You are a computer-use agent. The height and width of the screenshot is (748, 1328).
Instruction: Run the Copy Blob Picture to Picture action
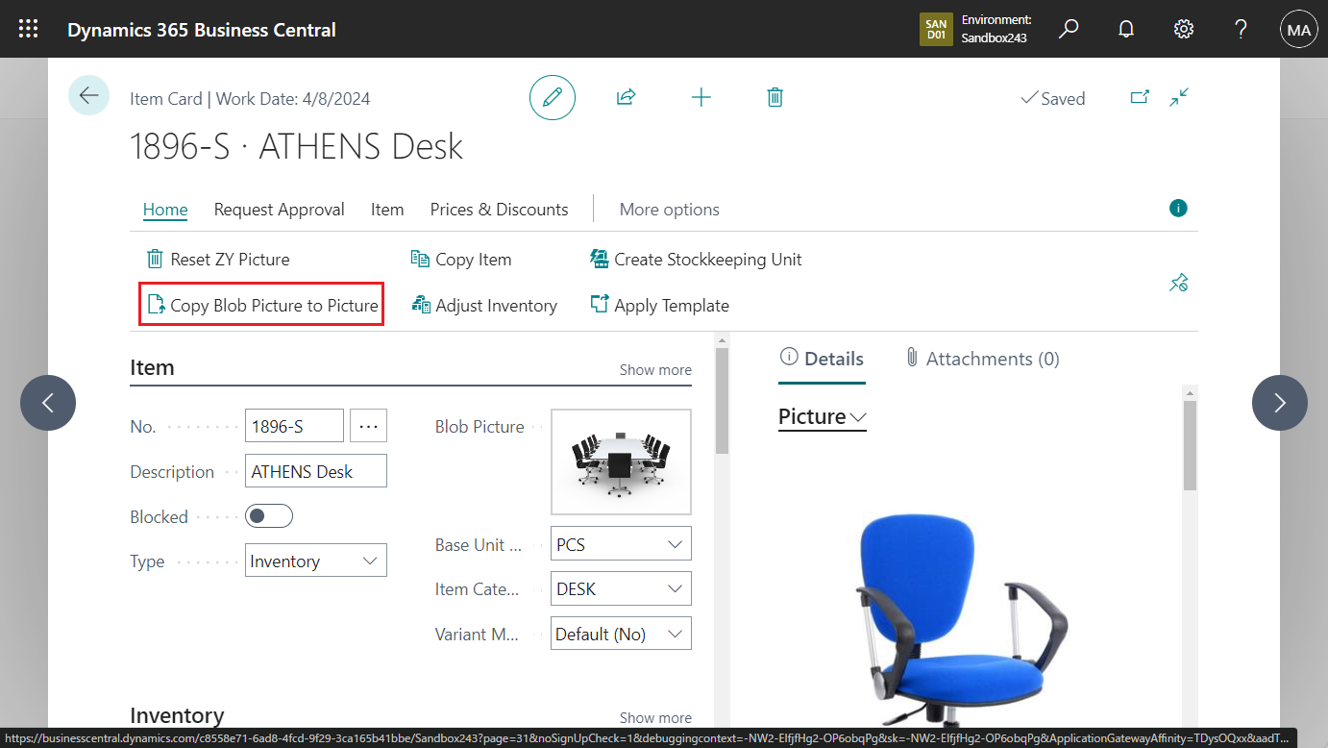(x=260, y=304)
